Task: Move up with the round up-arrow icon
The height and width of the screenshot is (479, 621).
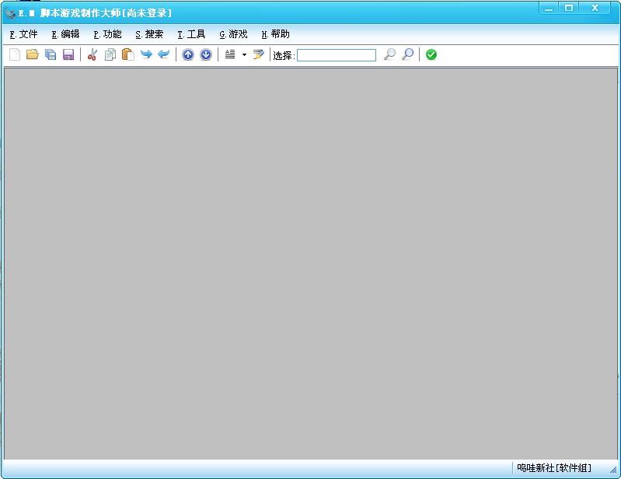Action: 188,54
